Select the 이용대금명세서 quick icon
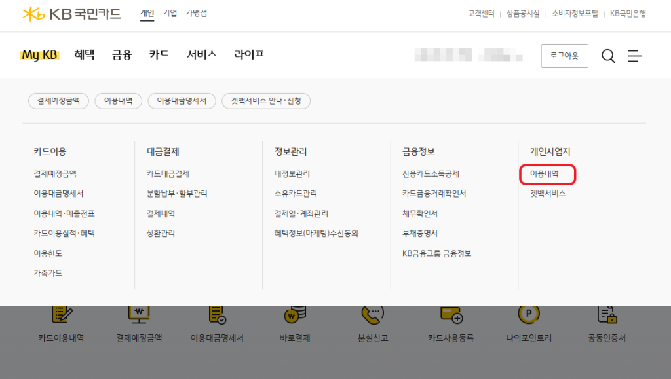 [x=217, y=316]
